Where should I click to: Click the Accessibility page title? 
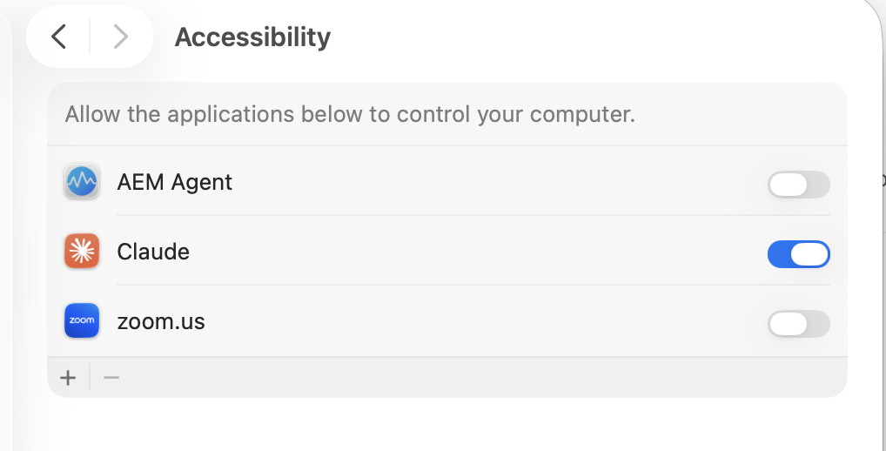click(252, 37)
